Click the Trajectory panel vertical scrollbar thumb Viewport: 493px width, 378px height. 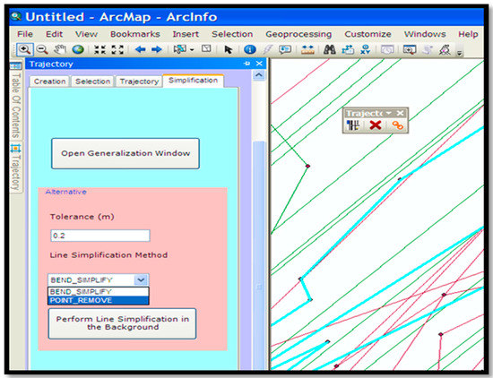(x=259, y=254)
